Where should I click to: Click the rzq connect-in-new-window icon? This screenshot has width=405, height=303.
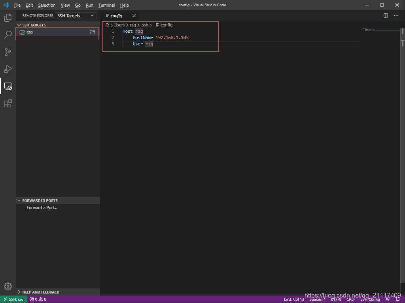[92, 32]
